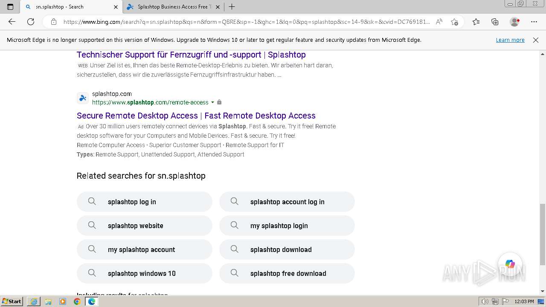Viewport: 546px width, 307px height.
Task: Launch Internet Explorer from taskbar
Action: pyautogui.click(x=34, y=301)
